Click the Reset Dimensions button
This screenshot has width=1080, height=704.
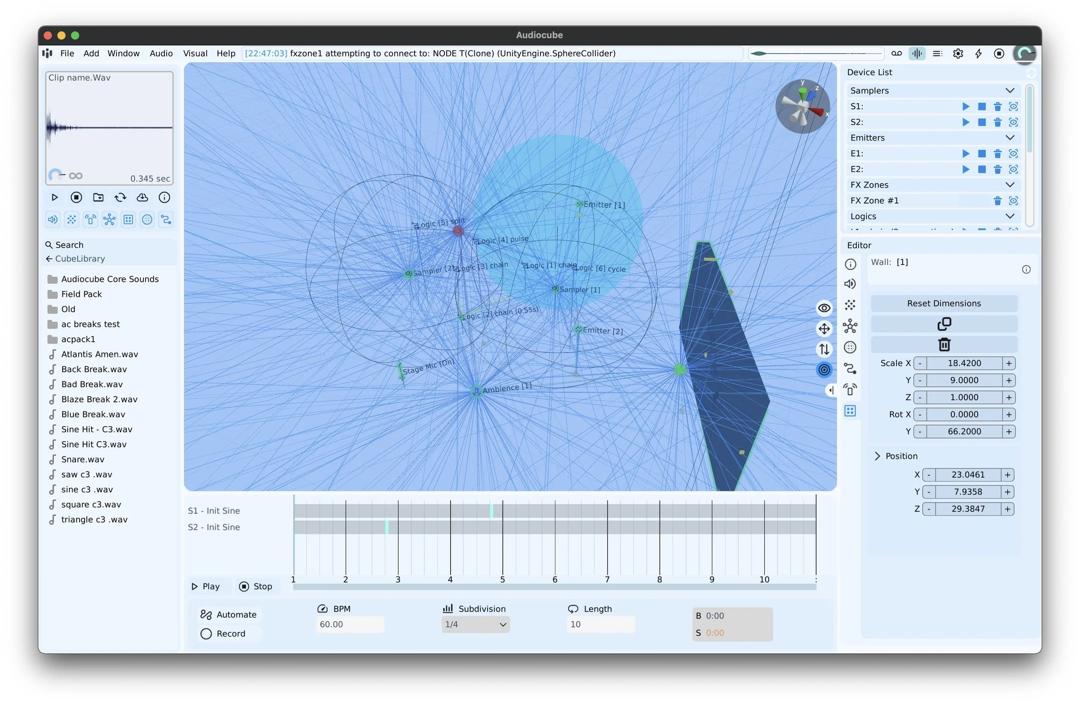[944, 303]
